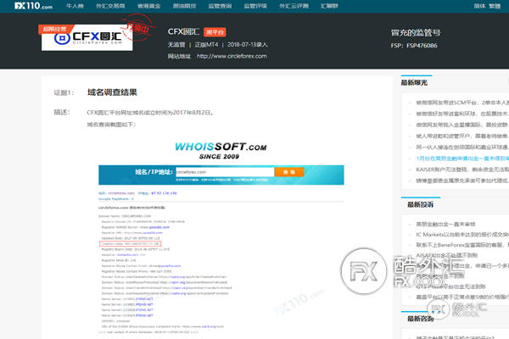Open the SCM平台 exposure news item
The height and width of the screenshot is (339, 509).
click(462, 103)
